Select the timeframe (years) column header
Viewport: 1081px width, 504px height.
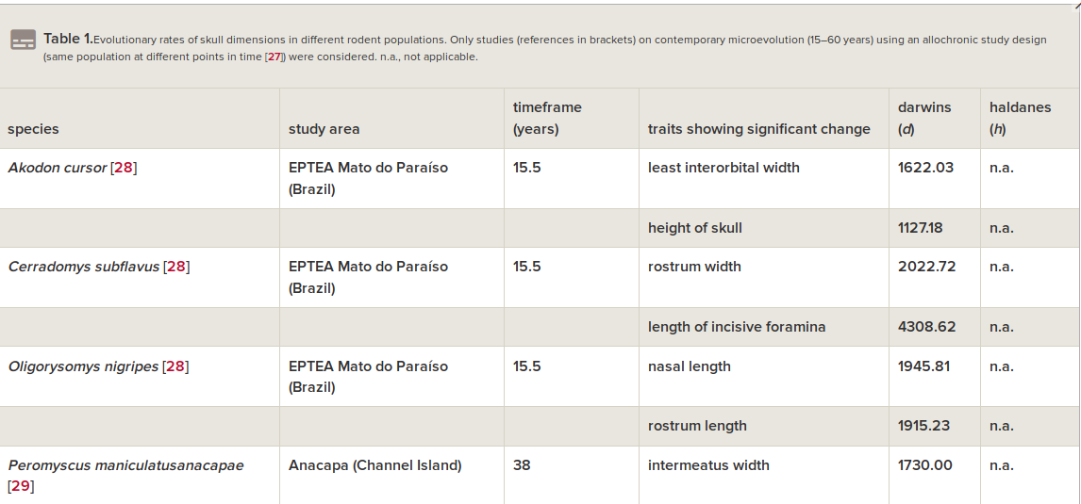573,119
